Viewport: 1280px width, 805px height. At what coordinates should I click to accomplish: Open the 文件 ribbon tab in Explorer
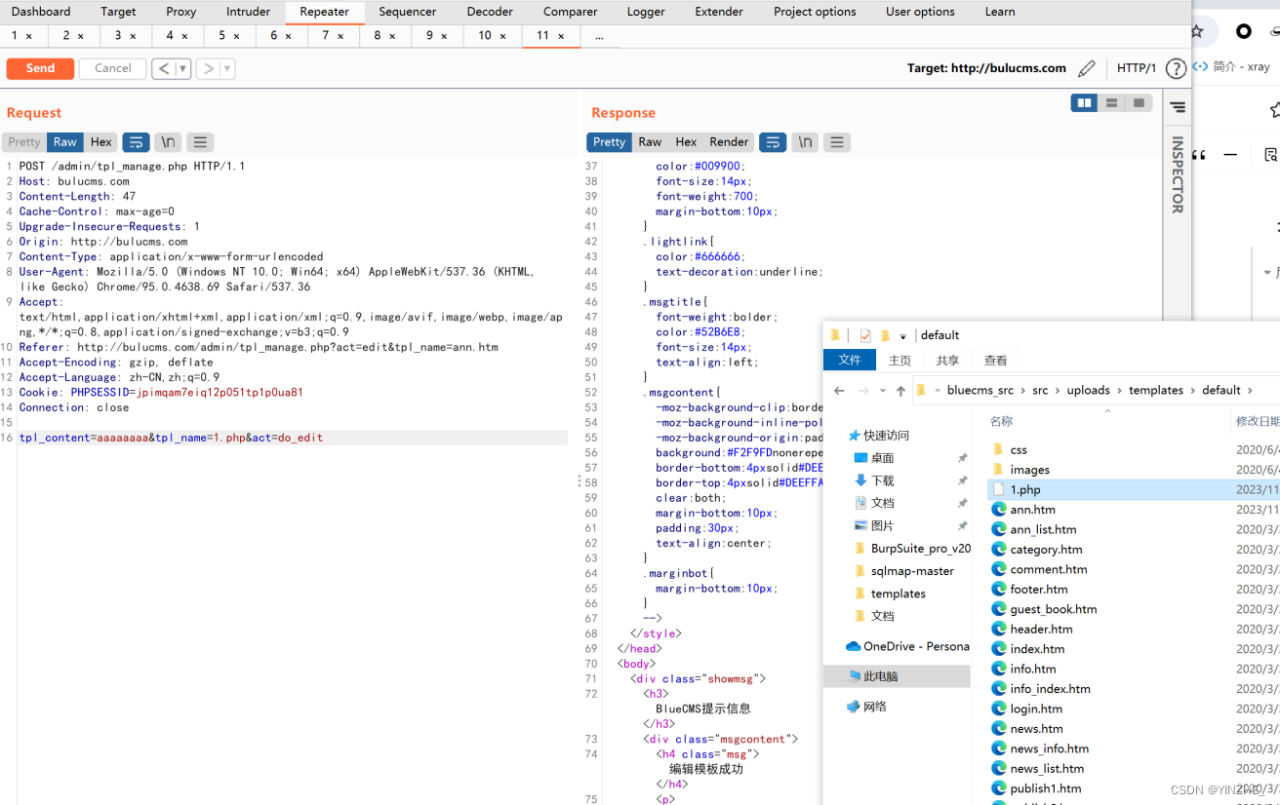click(850, 360)
